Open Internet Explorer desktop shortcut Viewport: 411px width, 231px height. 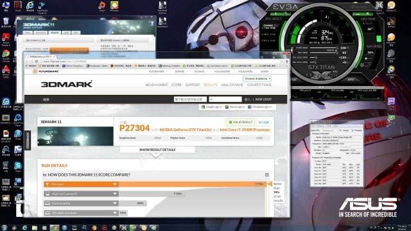click(30, 6)
